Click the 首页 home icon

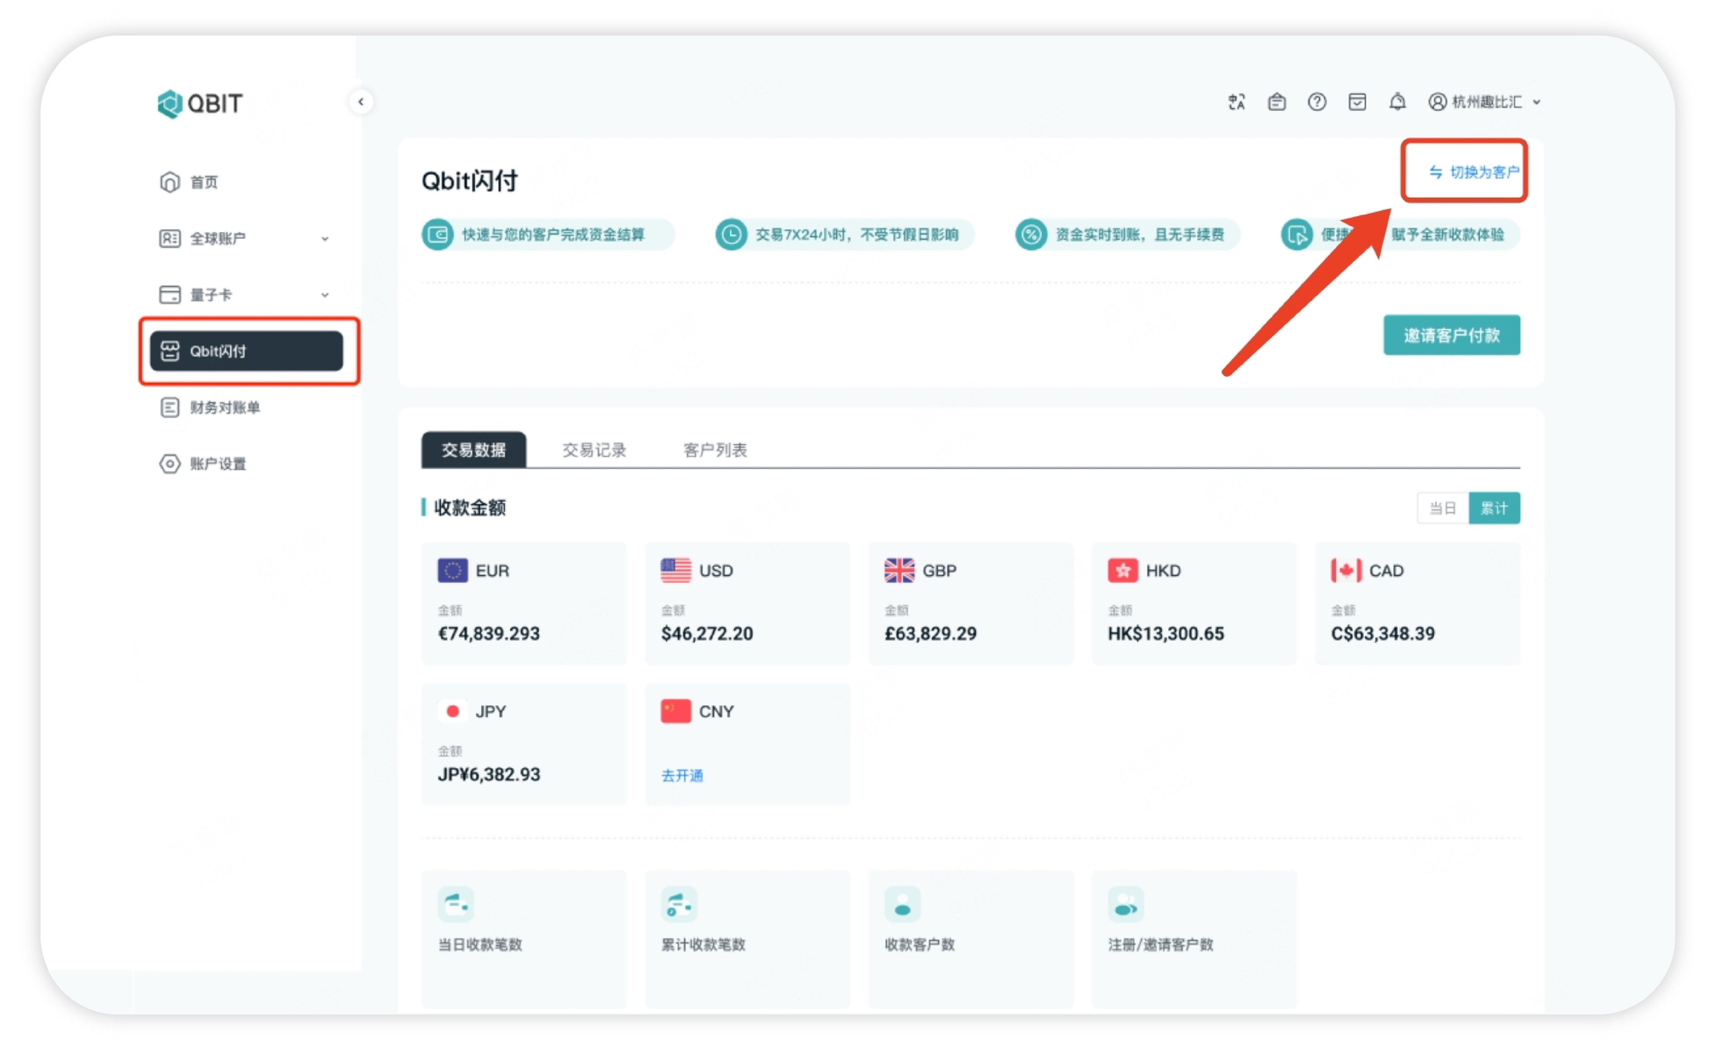pos(170,182)
